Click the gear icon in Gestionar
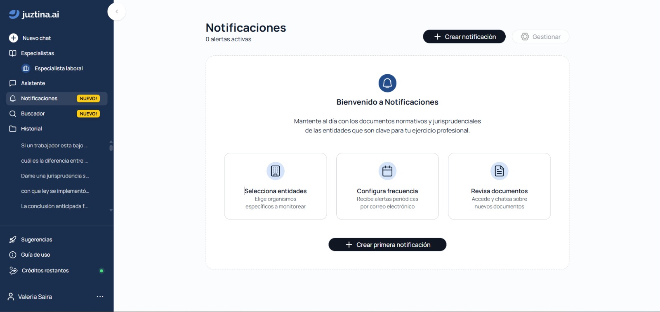The image size is (660, 312). coord(525,37)
